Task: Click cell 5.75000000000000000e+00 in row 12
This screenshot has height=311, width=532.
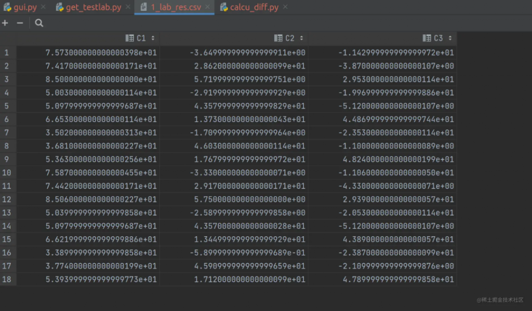Action: click(x=234, y=199)
